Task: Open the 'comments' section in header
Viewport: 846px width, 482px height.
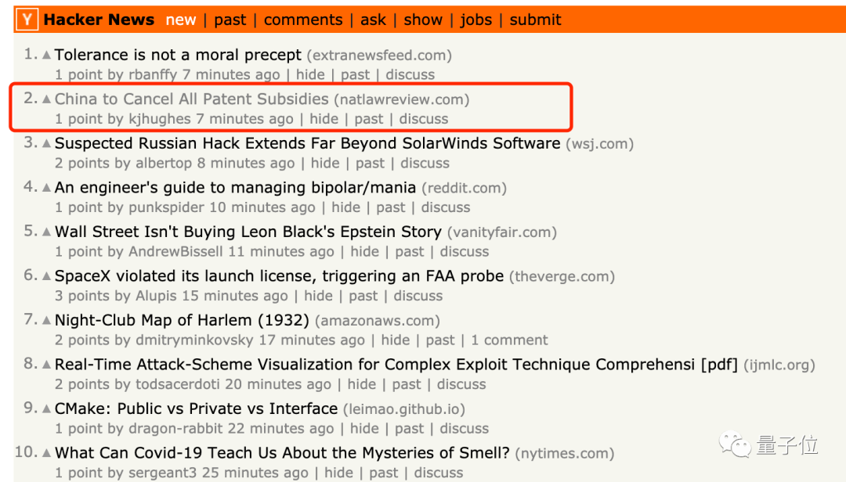Action: click(302, 20)
